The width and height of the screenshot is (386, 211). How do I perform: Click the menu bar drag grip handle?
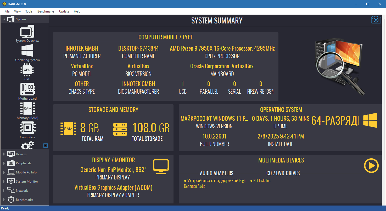pos(2,11)
